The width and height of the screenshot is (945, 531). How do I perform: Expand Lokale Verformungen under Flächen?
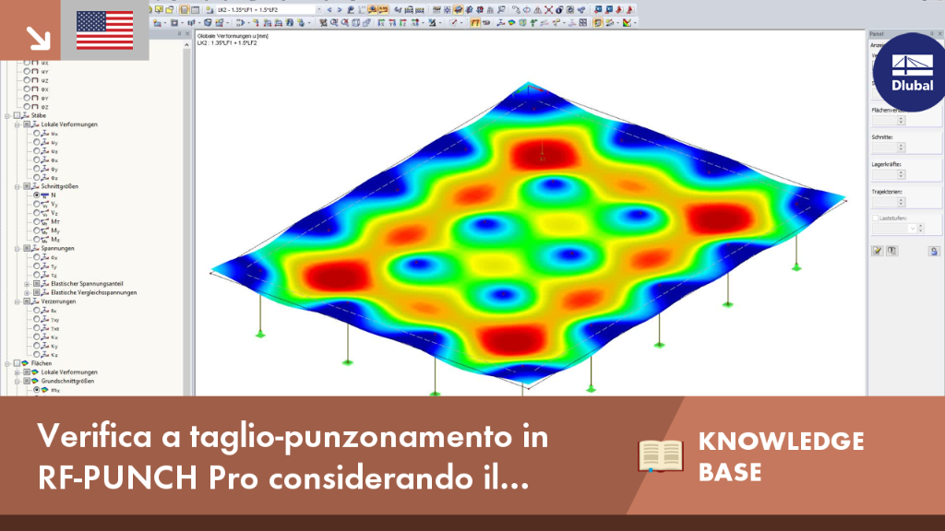[18, 372]
